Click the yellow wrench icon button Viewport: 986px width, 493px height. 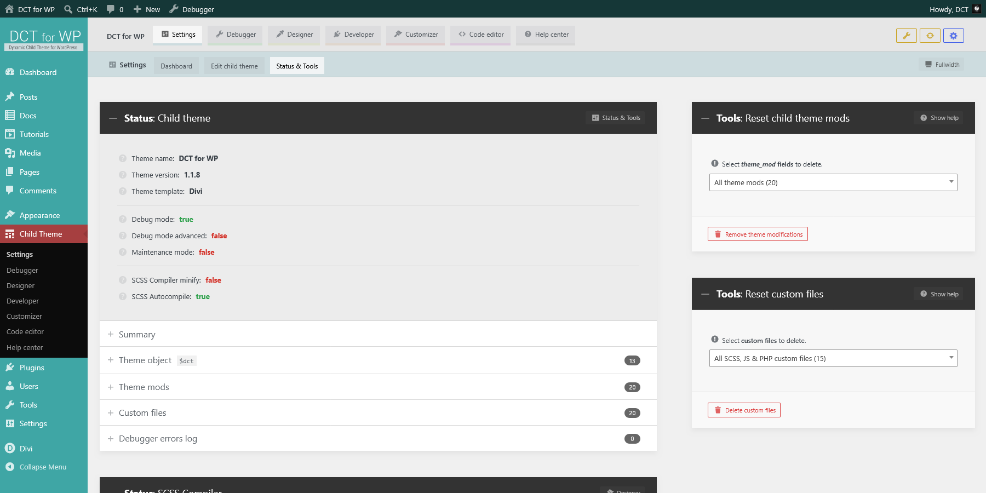coord(906,36)
